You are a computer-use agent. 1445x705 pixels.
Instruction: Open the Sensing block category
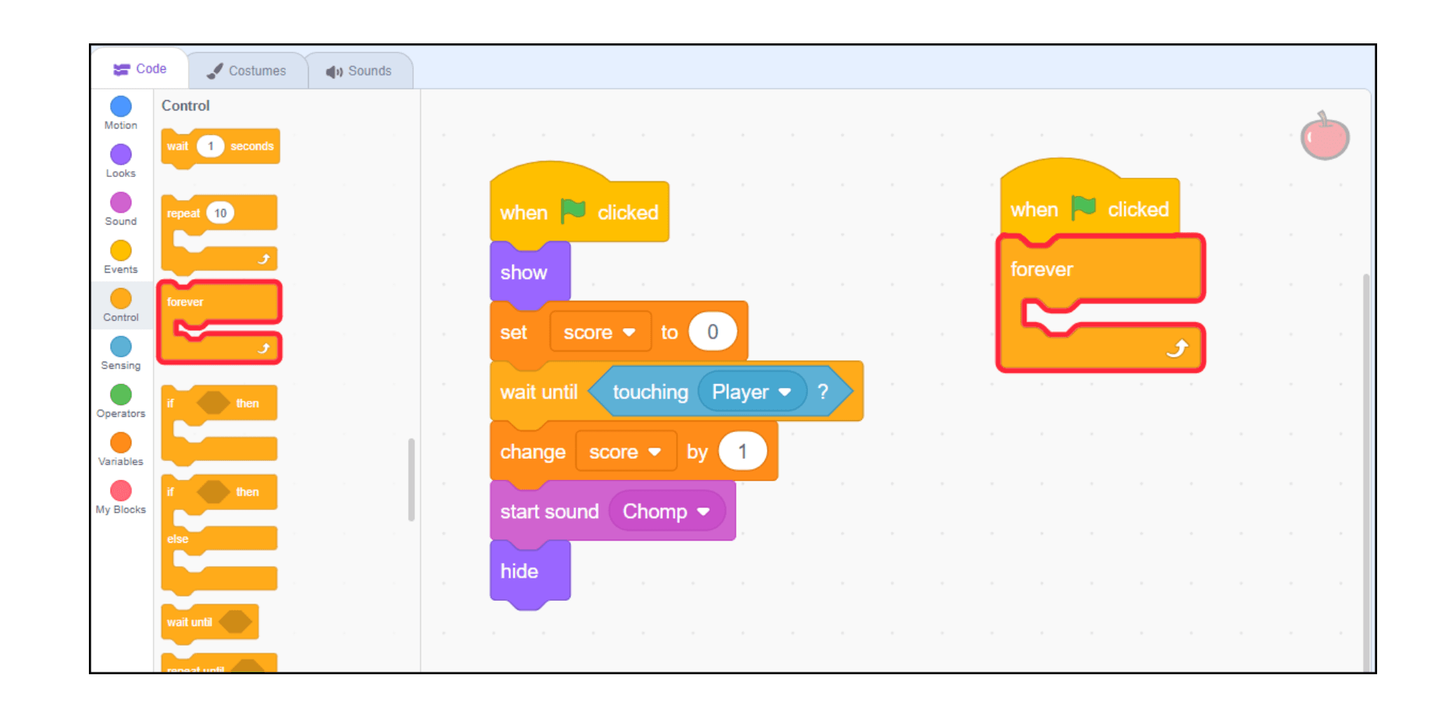(x=120, y=354)
